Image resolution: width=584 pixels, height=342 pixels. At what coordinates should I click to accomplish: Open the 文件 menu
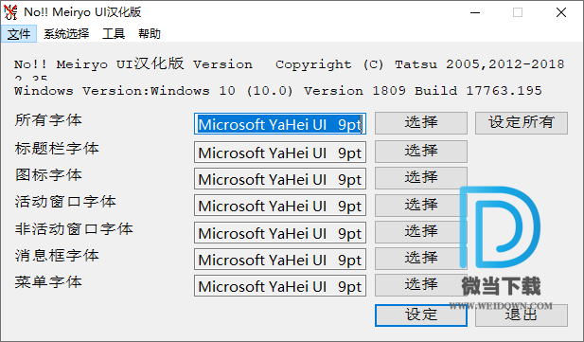[x=19, y=34]
